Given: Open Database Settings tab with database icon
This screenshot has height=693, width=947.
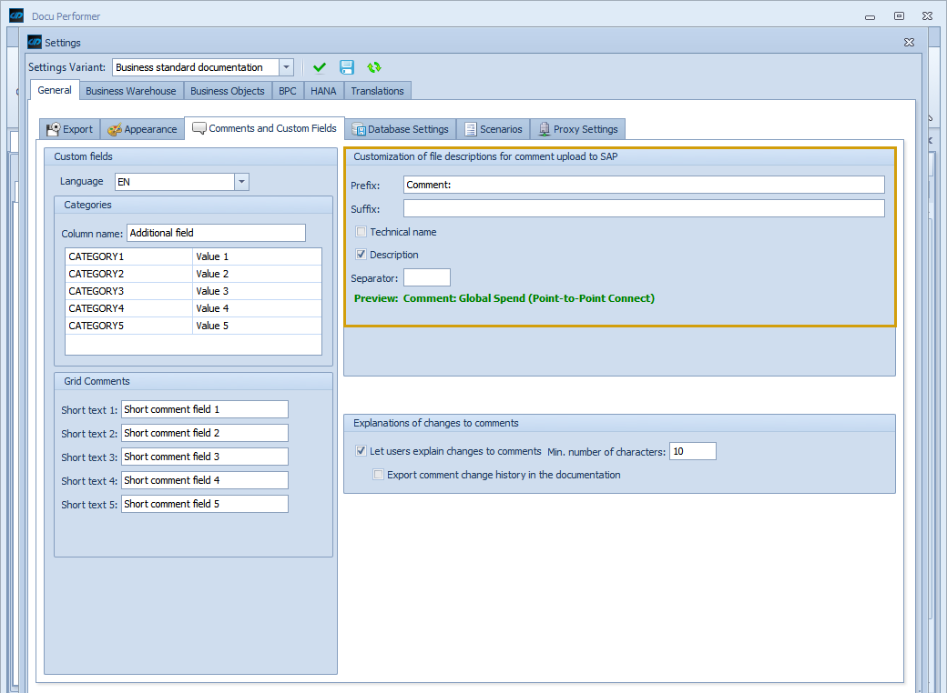Looking at the screenshot, I should (400, 129).
